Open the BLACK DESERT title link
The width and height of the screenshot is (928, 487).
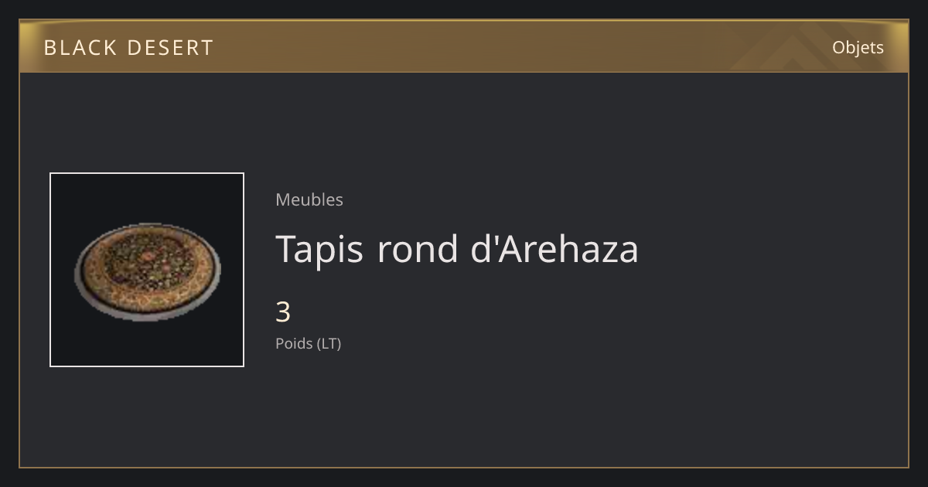point(128,48)
